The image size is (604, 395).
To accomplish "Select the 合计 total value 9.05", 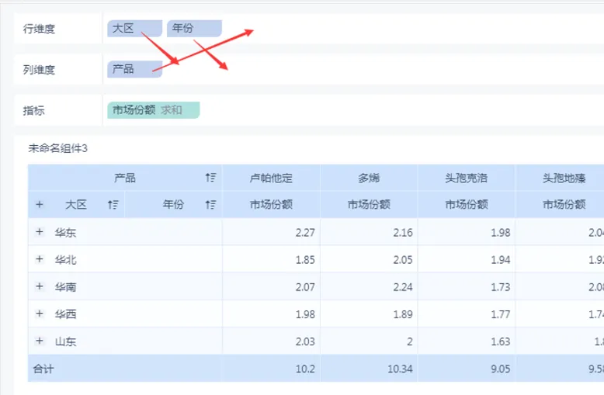I will [501, 369].
